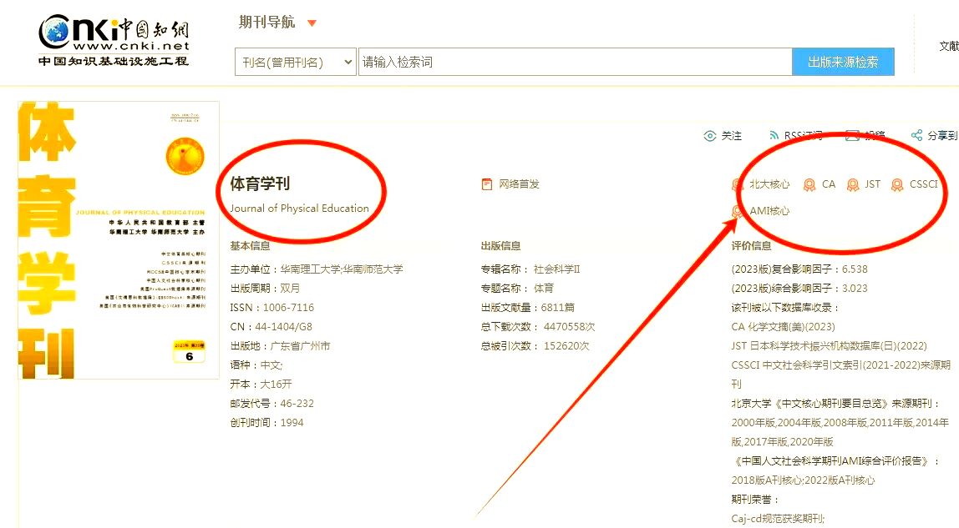Click 出版周期 双月 text
The height and width of the screenshot is (528, 959).
[x=265, y=288]
